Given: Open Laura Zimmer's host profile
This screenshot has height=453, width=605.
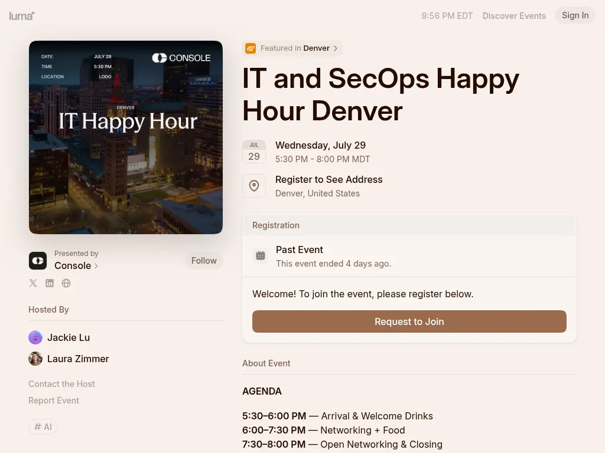Looking at the screenshot, I should coord(78,359).
